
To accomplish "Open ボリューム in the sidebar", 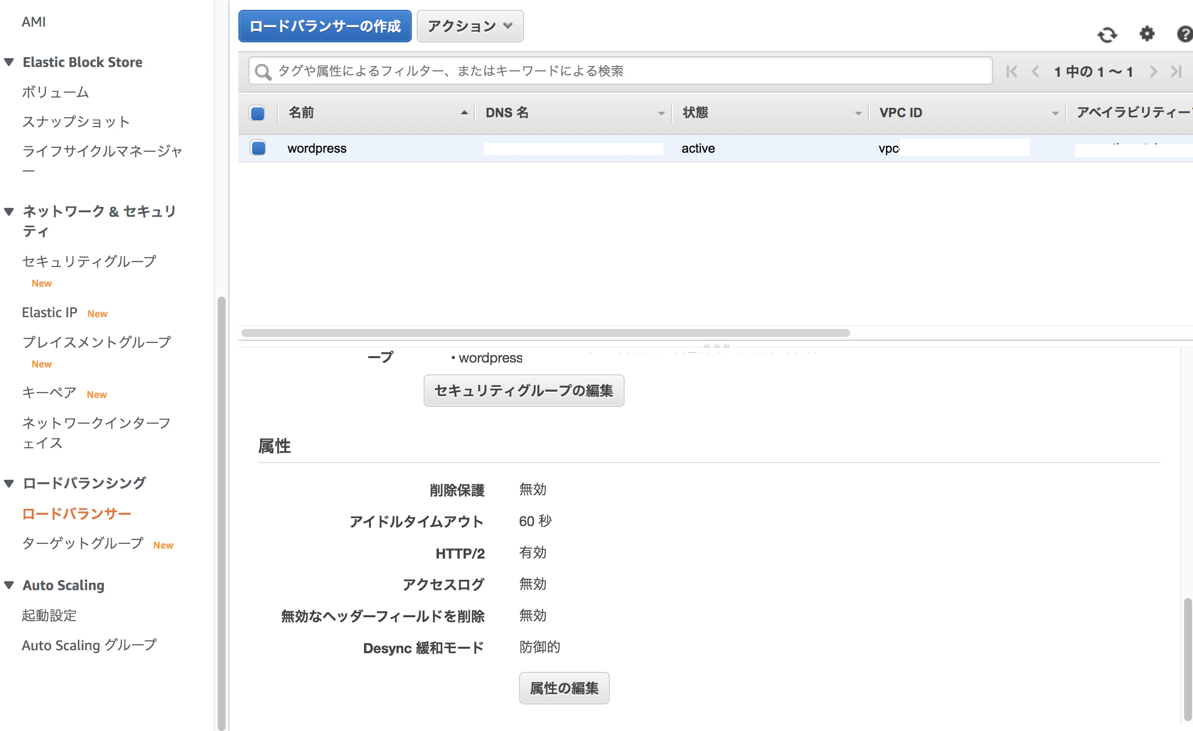I will (56, 92).
